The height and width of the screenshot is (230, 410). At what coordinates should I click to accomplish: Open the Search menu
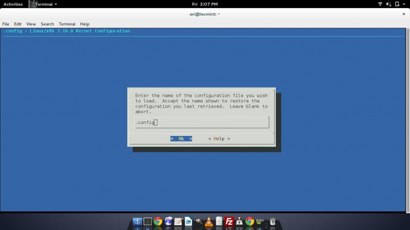coord(47,24)
